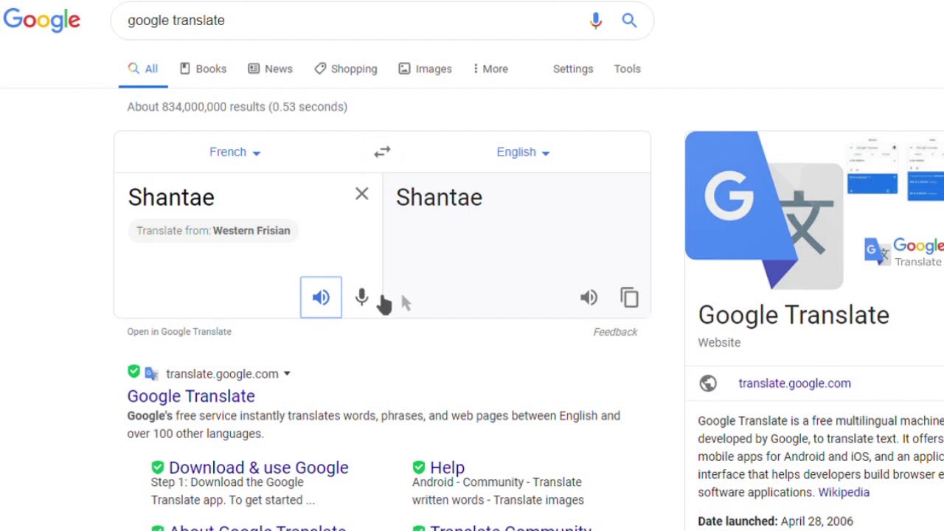Click the blue search magnifier button
The image size is (944, 531).
(629, 21)
